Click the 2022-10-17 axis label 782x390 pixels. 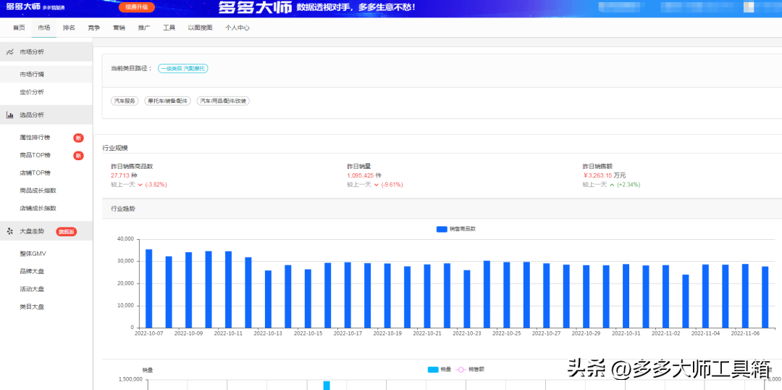click(348, 333)
